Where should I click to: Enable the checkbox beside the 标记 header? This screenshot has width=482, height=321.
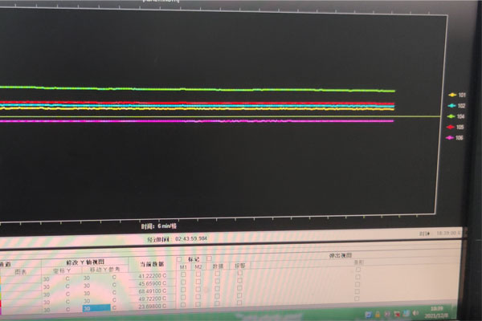click(179, 259)
